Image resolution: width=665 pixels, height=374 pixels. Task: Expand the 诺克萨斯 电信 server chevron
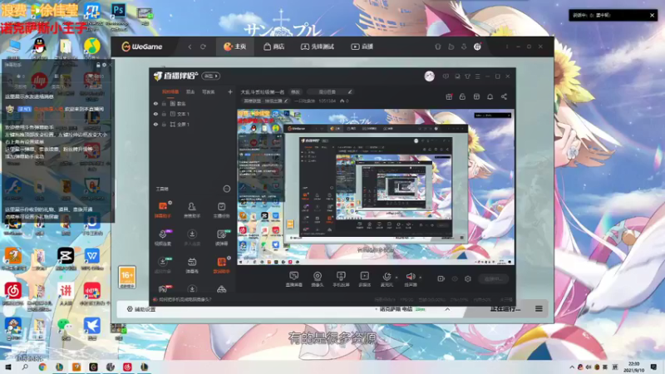(x=447, y=309)
